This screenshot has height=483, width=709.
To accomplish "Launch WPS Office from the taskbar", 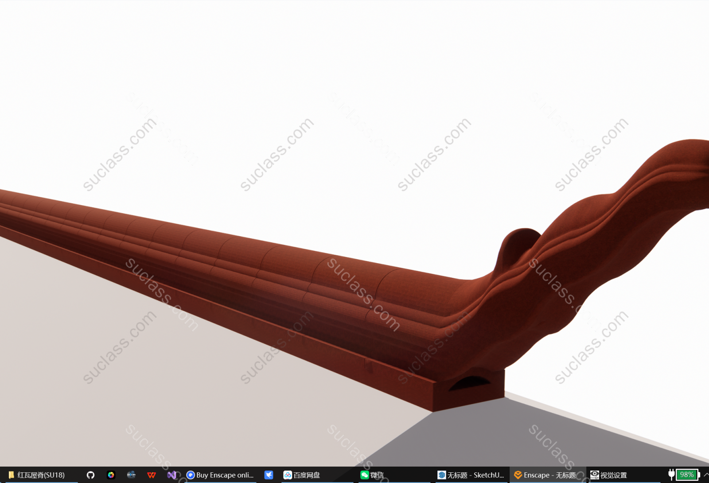I will click(152, 475).
